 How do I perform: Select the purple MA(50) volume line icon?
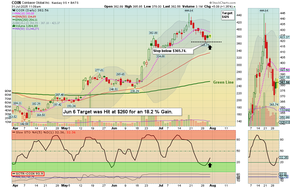pos(14,29)
